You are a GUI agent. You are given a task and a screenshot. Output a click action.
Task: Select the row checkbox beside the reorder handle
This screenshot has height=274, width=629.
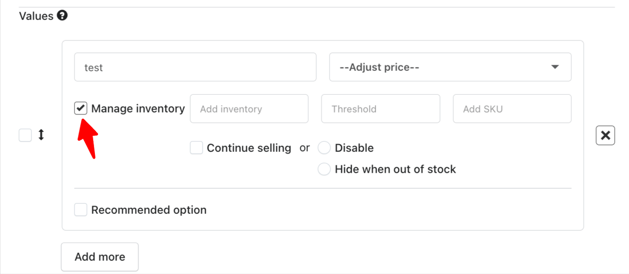(x=25, y=135)
